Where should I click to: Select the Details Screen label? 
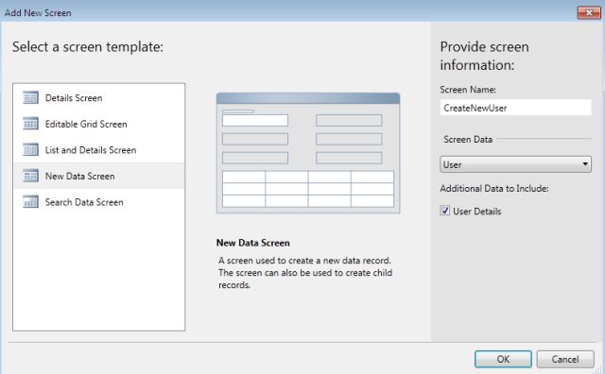(74, 98)
